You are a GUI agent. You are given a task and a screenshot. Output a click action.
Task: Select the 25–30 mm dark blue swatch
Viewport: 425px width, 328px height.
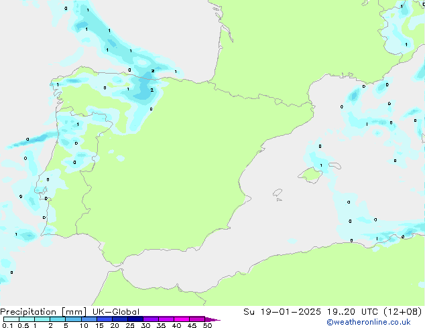click(135, 319)
